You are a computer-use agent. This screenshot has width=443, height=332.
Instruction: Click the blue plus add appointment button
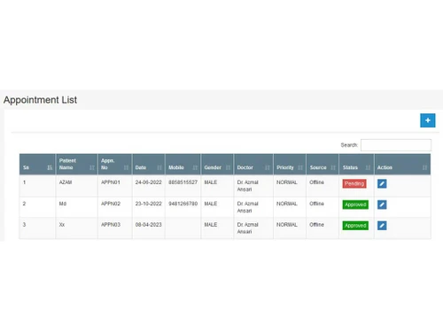pyautogui.click(x=427, y=120)
